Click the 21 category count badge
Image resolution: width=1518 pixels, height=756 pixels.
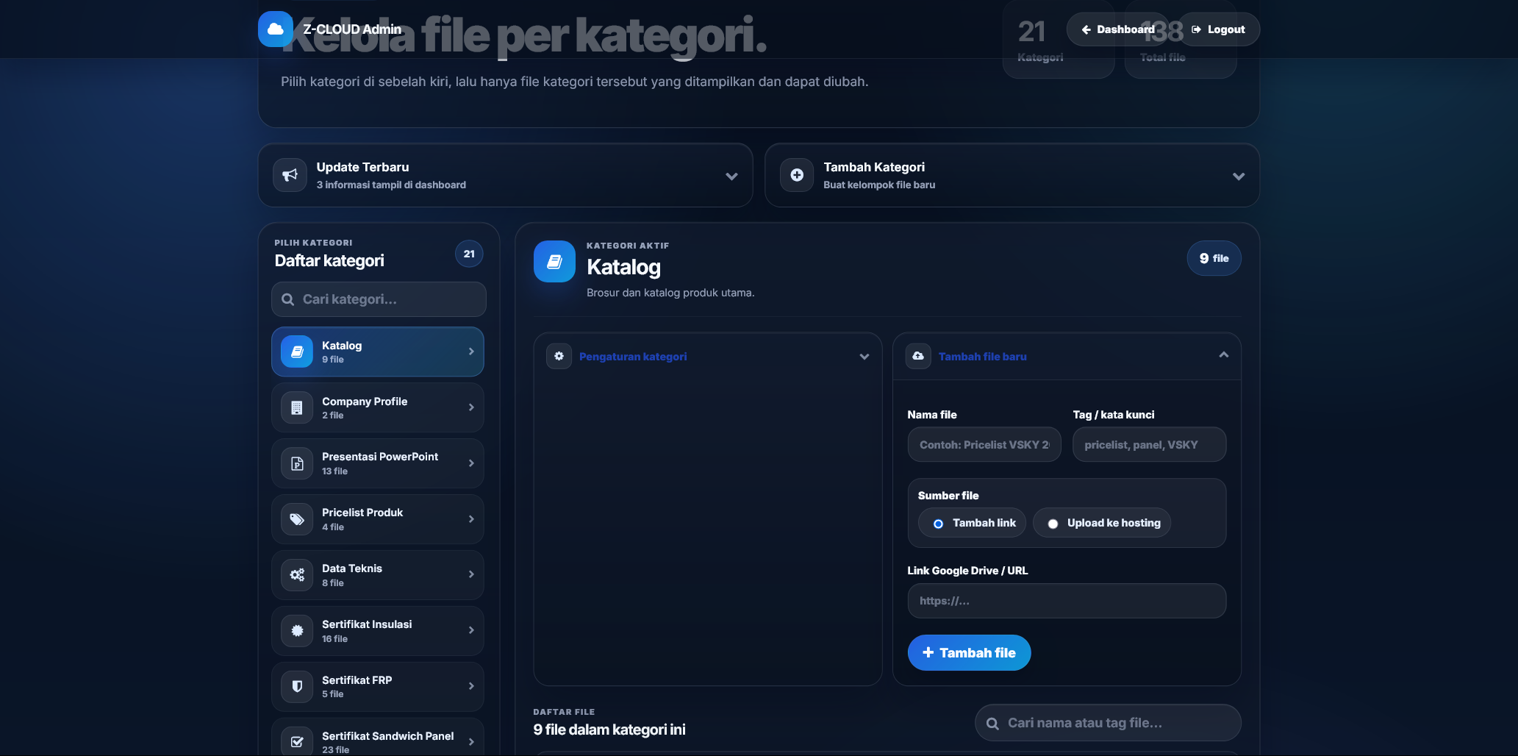pos(469,254)
